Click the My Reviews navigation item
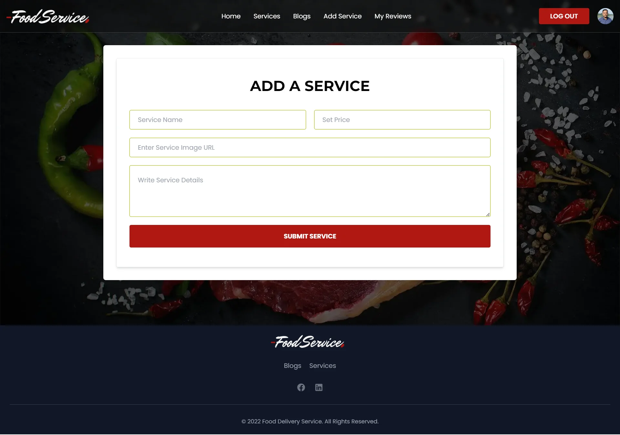 coord(393,16)
